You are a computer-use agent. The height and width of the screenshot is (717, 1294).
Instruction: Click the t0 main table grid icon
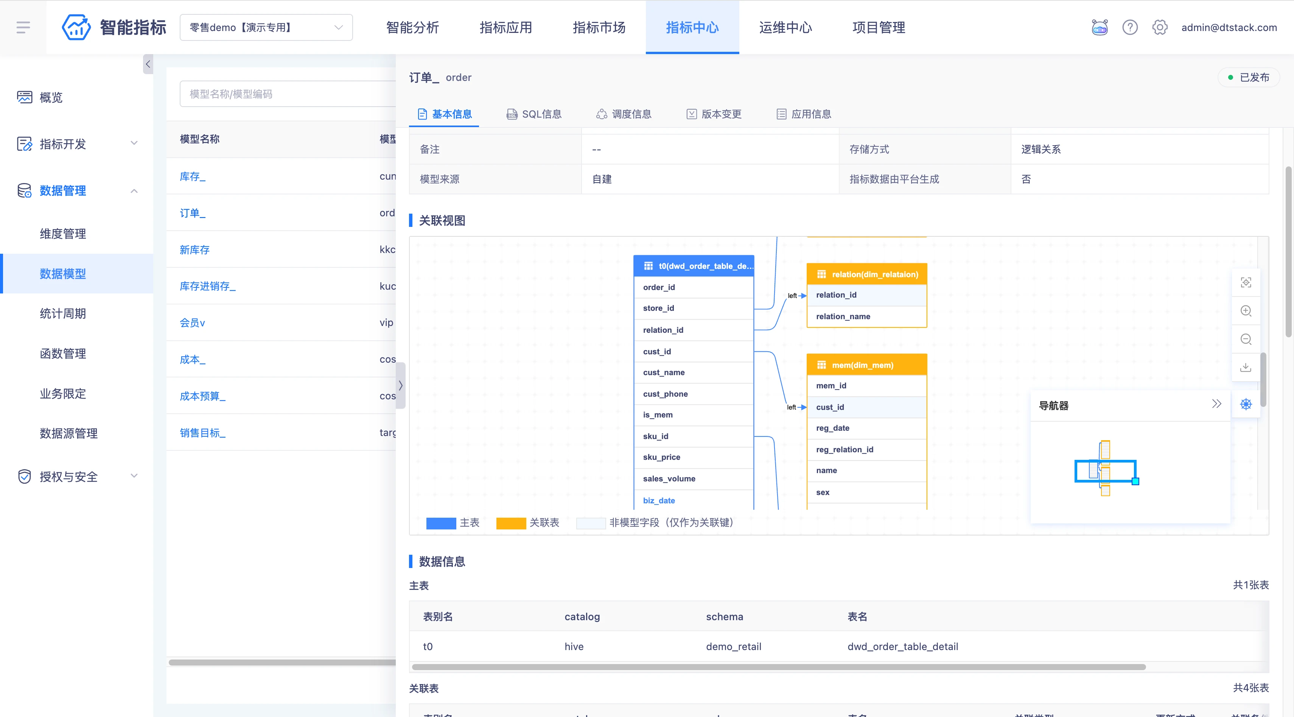[649, 265]
